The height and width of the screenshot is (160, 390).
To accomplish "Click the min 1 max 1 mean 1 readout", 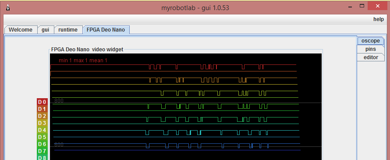I will point(83,60).
